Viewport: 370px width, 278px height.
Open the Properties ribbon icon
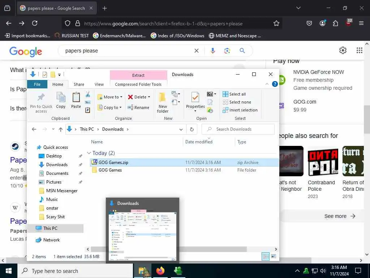[195, 97]
